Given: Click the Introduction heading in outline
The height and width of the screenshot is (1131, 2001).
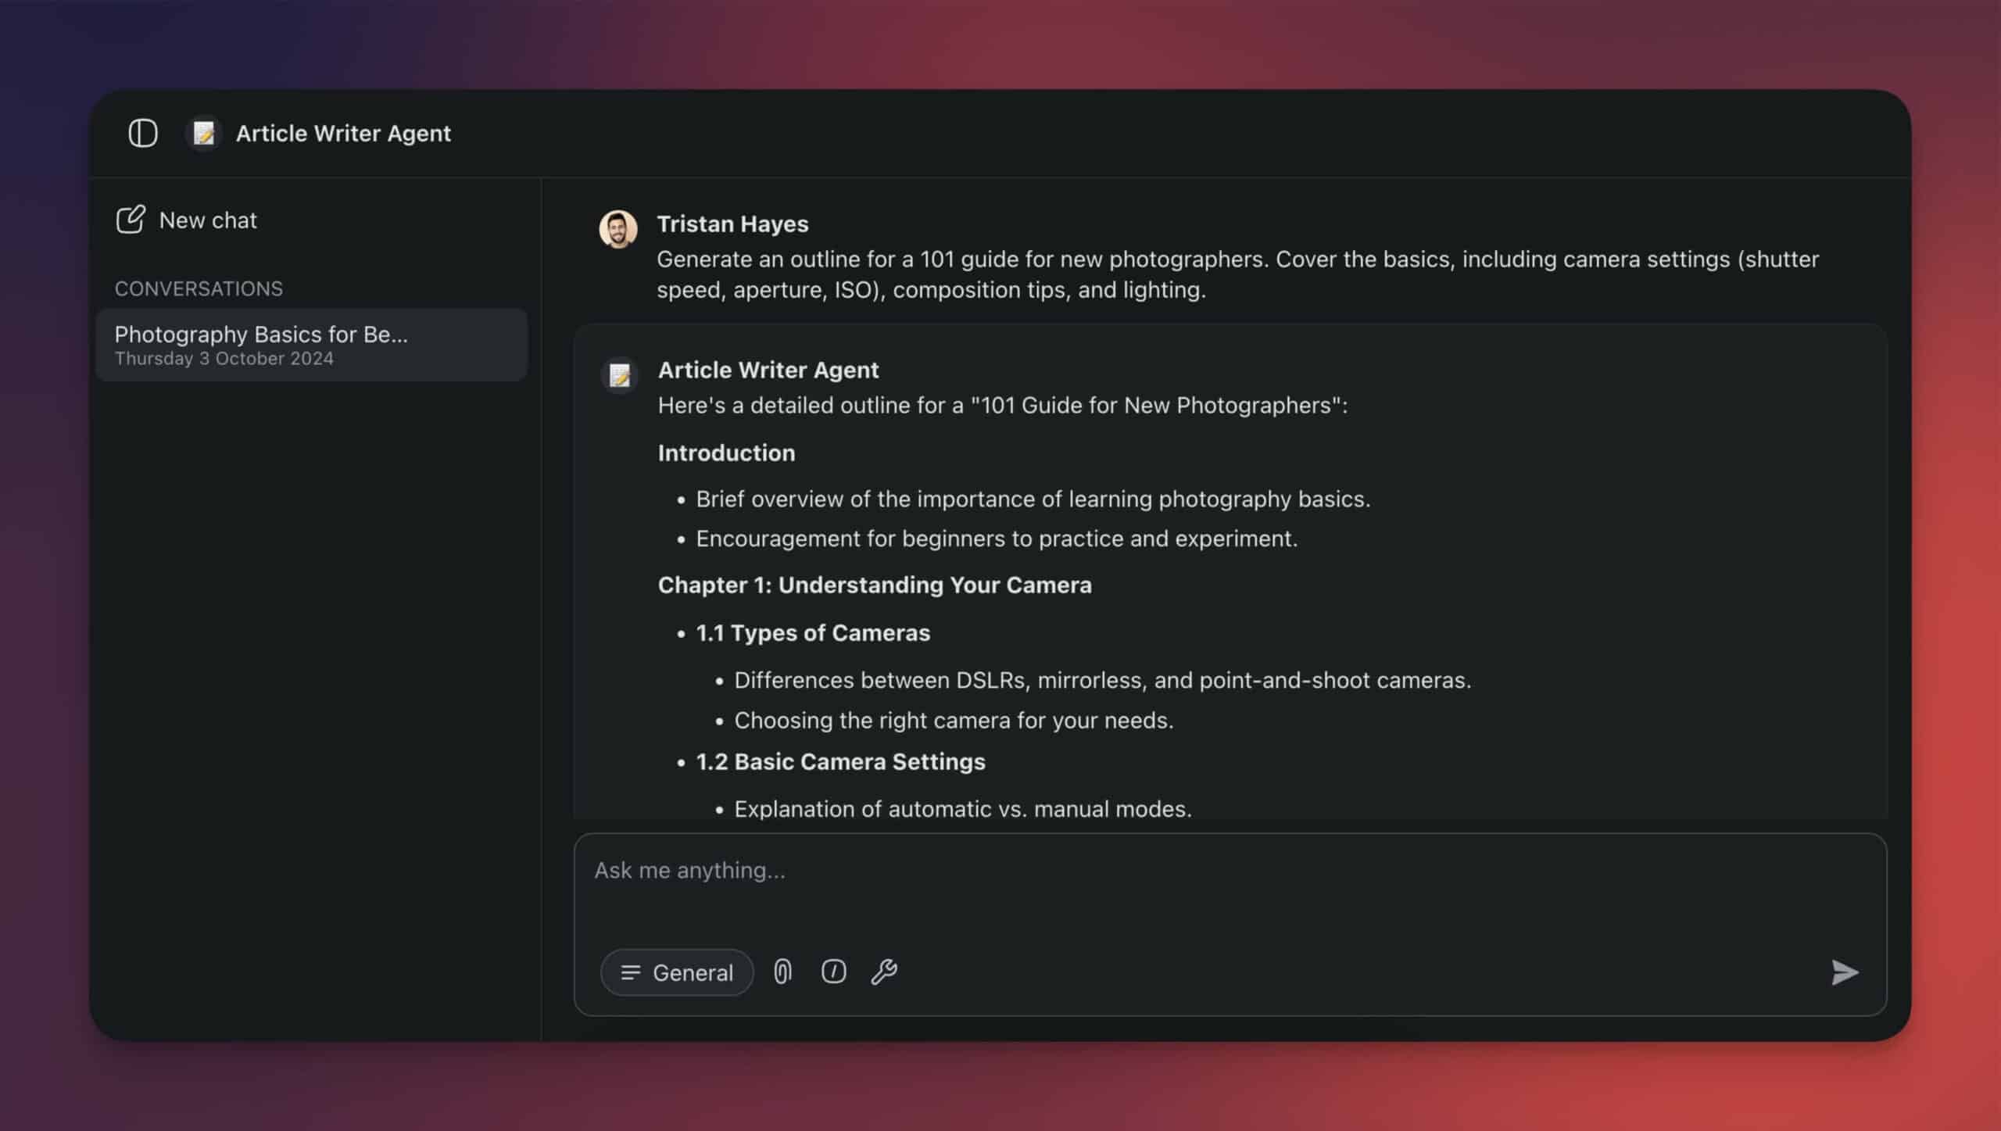Looking at the screenshot, I should (x=726, y=453).
